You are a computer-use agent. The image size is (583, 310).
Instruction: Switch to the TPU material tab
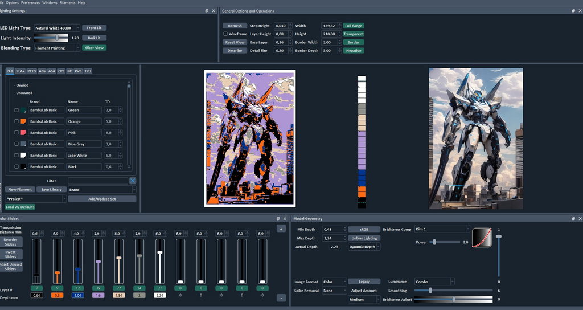point(87,71)
